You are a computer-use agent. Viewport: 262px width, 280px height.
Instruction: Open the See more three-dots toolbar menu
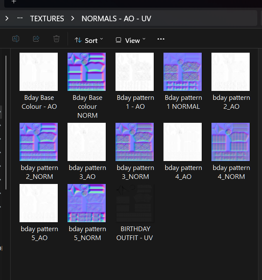(x=161, y=39)
